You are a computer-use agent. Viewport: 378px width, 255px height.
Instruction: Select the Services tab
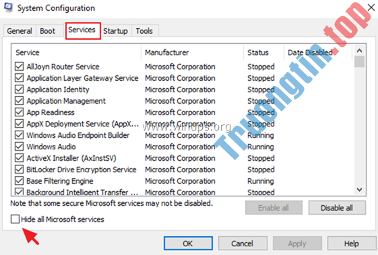click(x=83, y=30)
